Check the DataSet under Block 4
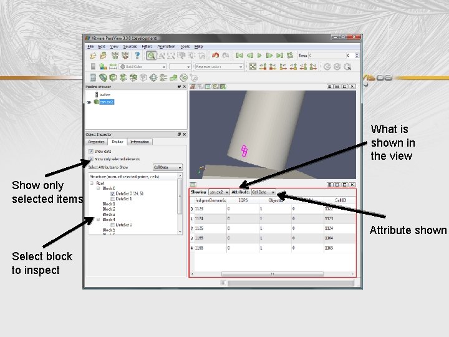Image resolution: width=449 pixels, height=337 pixels. (112, 225)
